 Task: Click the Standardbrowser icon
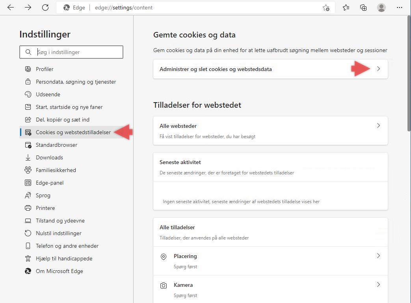coord(28,145)
